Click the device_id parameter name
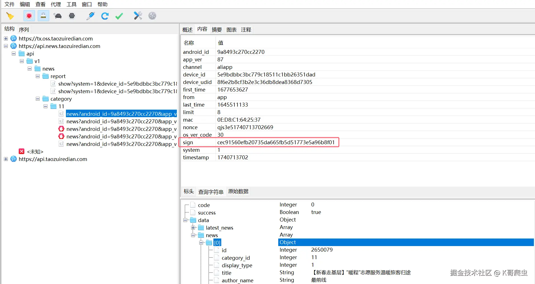This screenshot has height=284, width=535. (x=194, y=74)
